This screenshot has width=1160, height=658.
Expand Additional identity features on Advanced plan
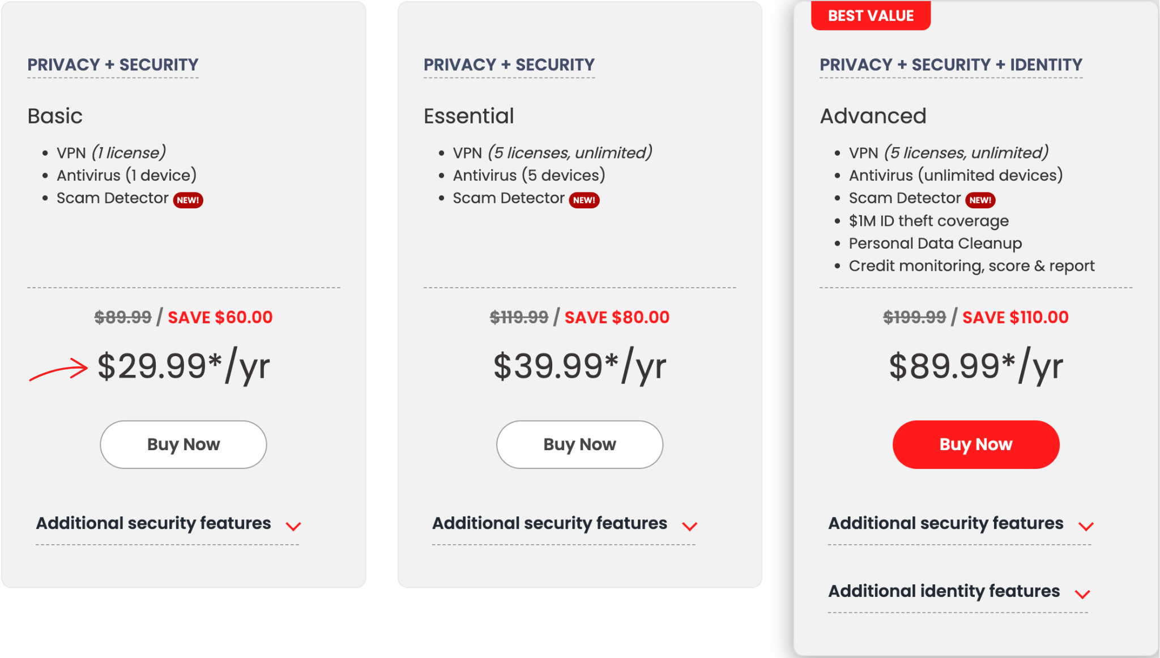tap(944, 591)
